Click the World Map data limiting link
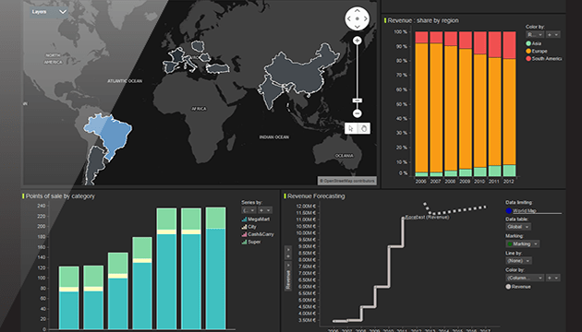 coord(525,211)
